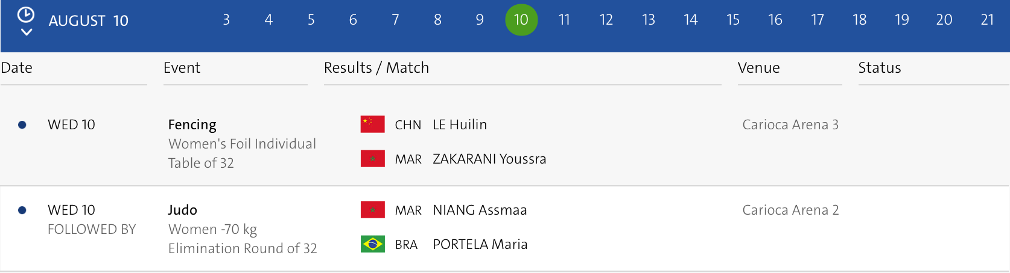Click blue dot in Judo row
The width and height of the screenshot is (1010, 273).
pyautogui.click(x=22, y=210)
